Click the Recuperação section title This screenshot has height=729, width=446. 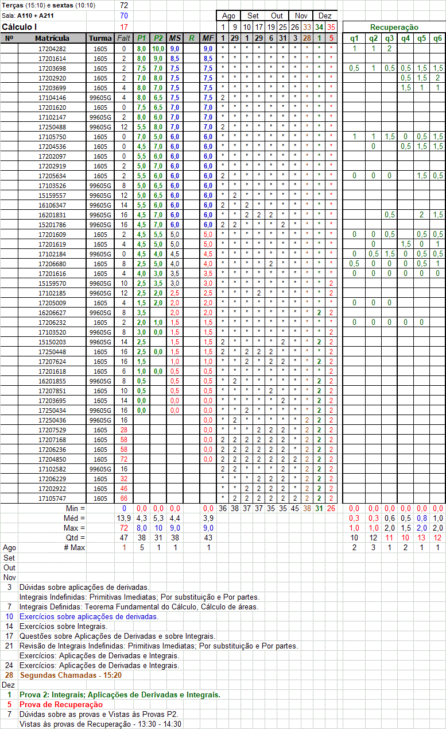(x=394, y=27)
